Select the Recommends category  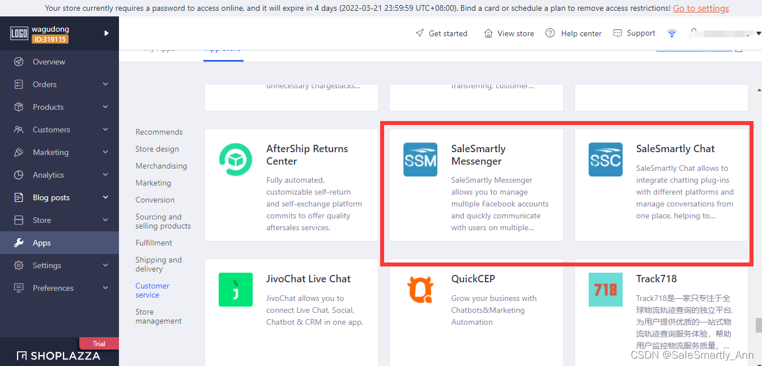tap(159, 132)
